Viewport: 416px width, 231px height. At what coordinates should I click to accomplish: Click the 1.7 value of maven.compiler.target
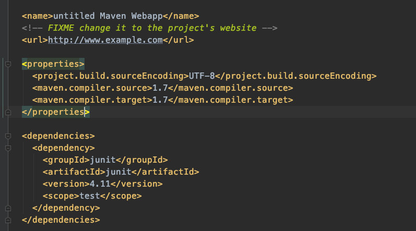pos(160,100)
